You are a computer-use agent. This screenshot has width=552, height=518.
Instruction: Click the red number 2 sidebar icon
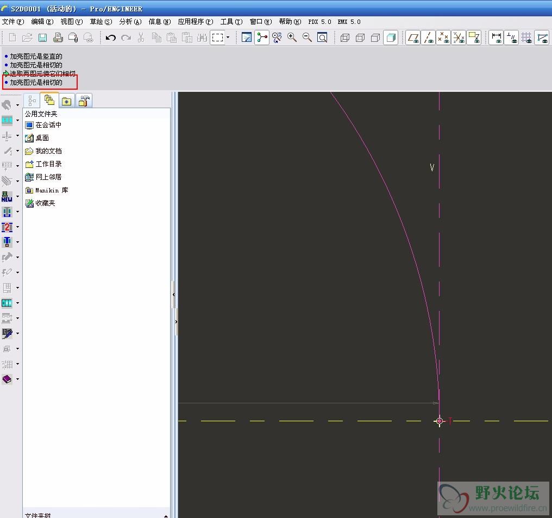(x=7, y=227)
